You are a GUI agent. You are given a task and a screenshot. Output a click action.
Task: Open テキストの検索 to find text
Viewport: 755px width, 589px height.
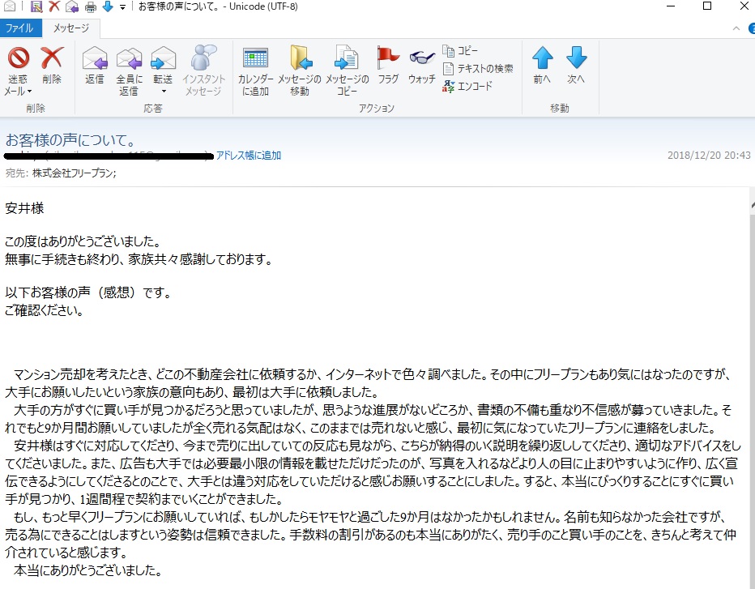(478, 68)
